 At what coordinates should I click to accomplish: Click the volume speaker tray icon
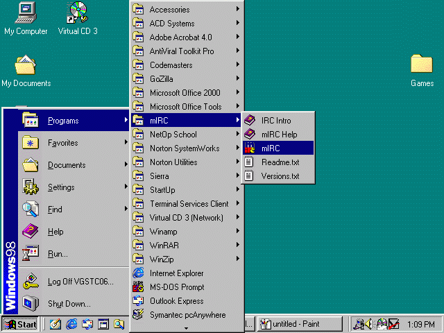click(x=368, y=324)
